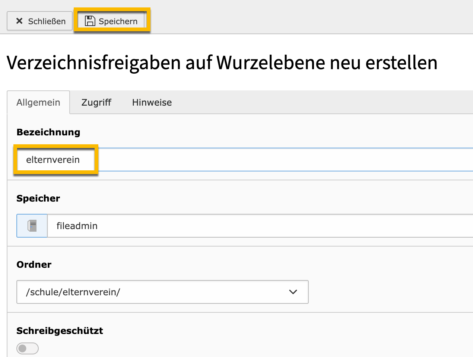This screenshot has height=357, width=473.
Task: Close the form via Schließen
Action: [x=39, y=21]
